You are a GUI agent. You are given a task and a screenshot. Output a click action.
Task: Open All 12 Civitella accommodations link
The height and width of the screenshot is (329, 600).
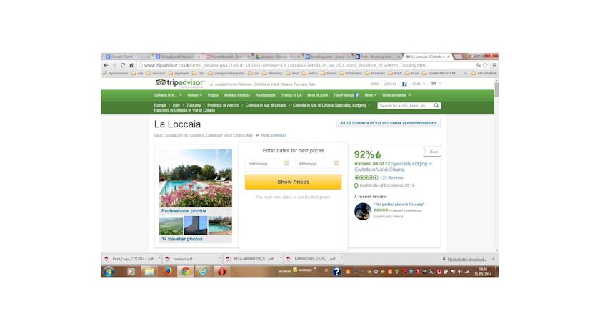(x=388, y=123)
